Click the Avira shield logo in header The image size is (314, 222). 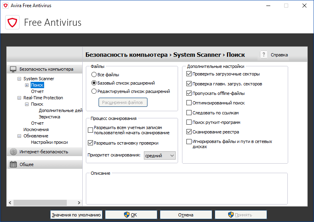point(12,22)
